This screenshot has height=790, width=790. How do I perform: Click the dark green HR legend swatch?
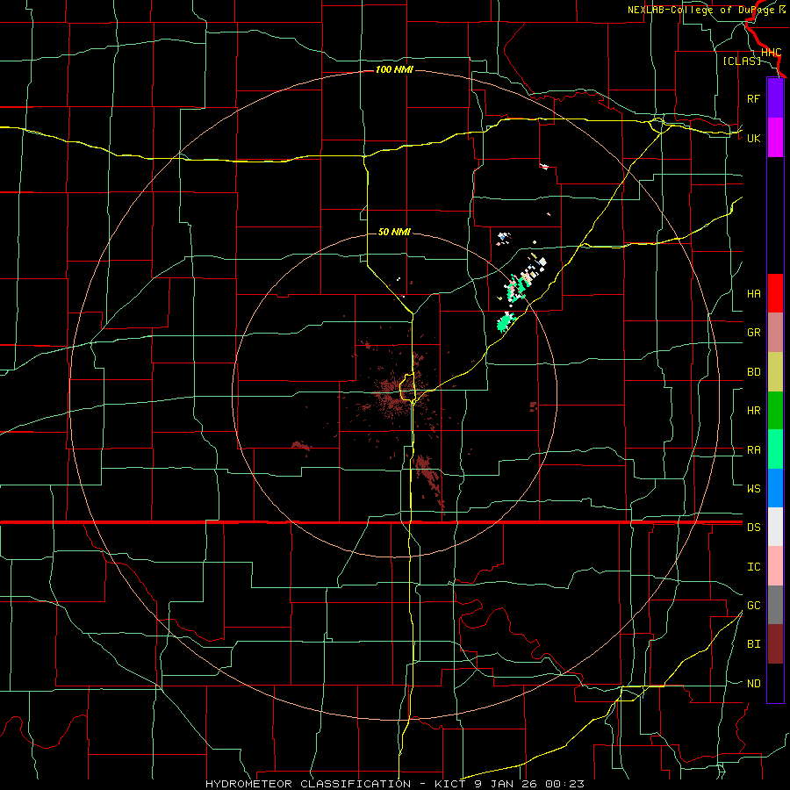coord(775,410)
